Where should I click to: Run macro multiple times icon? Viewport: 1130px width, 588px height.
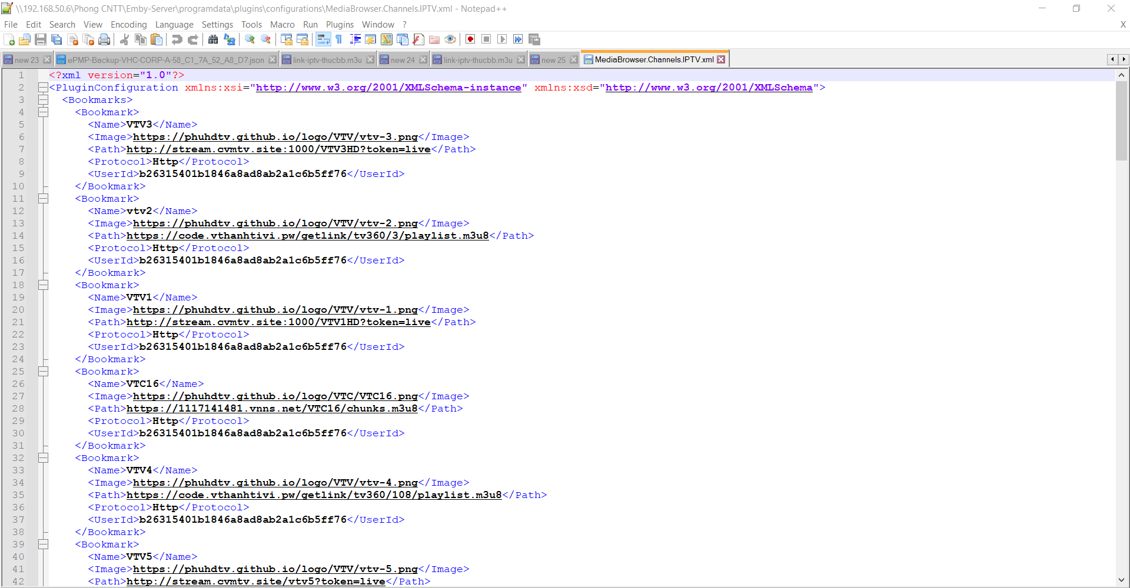[518, 39]
